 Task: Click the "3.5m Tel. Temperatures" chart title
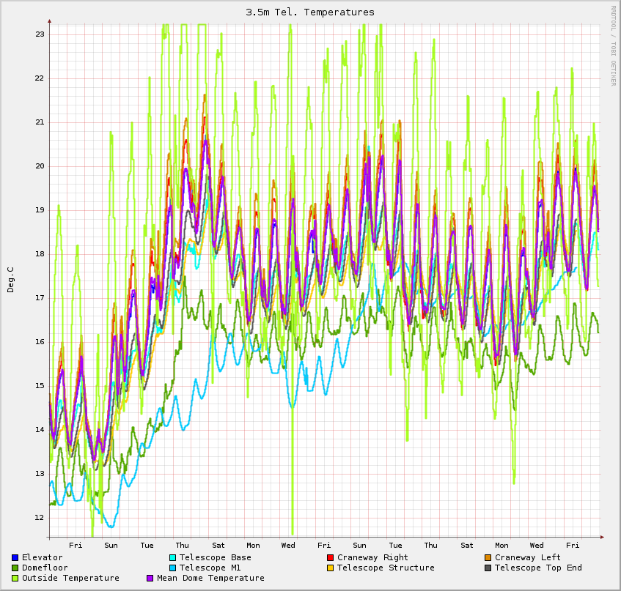(310, 12)
